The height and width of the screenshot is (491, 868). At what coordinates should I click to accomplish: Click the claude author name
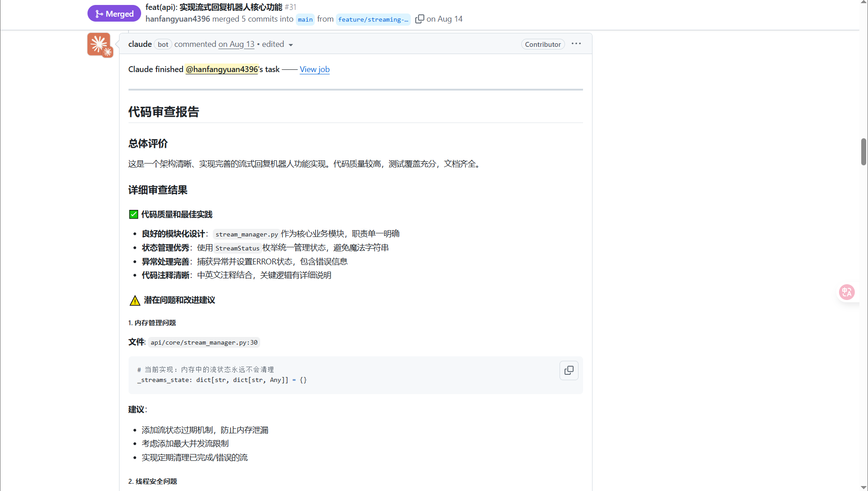pyautogui.click(x=140, y=44)
